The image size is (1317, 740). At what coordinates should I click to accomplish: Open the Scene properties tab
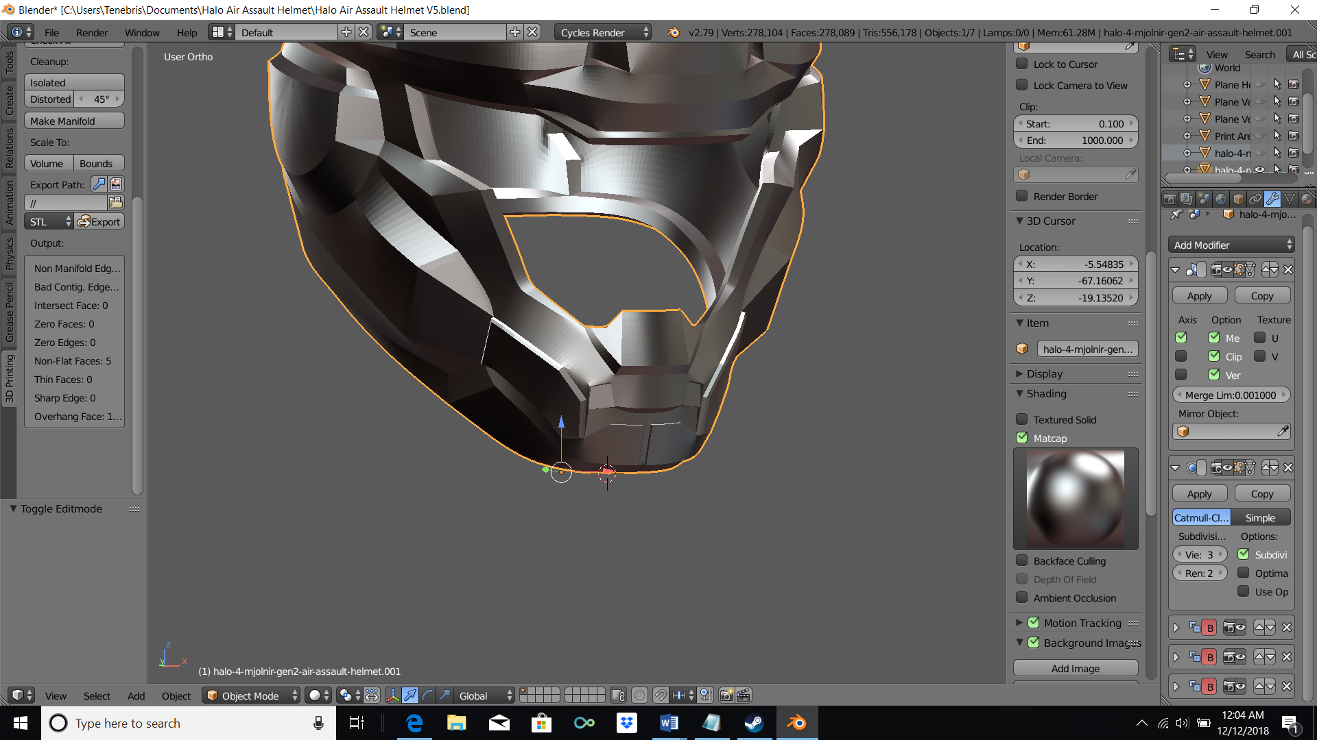click(x=1204, y=199)
